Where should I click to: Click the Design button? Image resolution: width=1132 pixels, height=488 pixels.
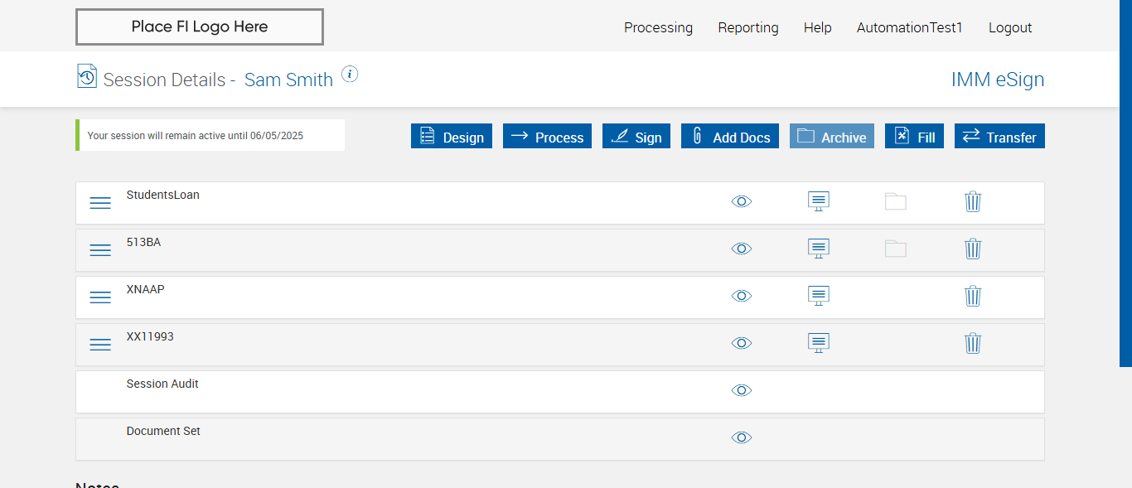tap(452, 137)
